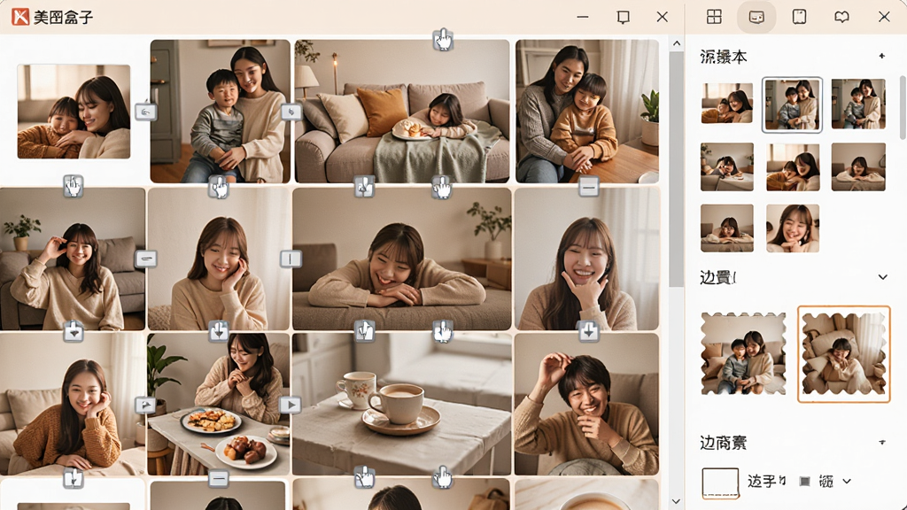Click the left handle beneath the sofa photo
Viewport: 907px width, 510px height.
[364, 187]
